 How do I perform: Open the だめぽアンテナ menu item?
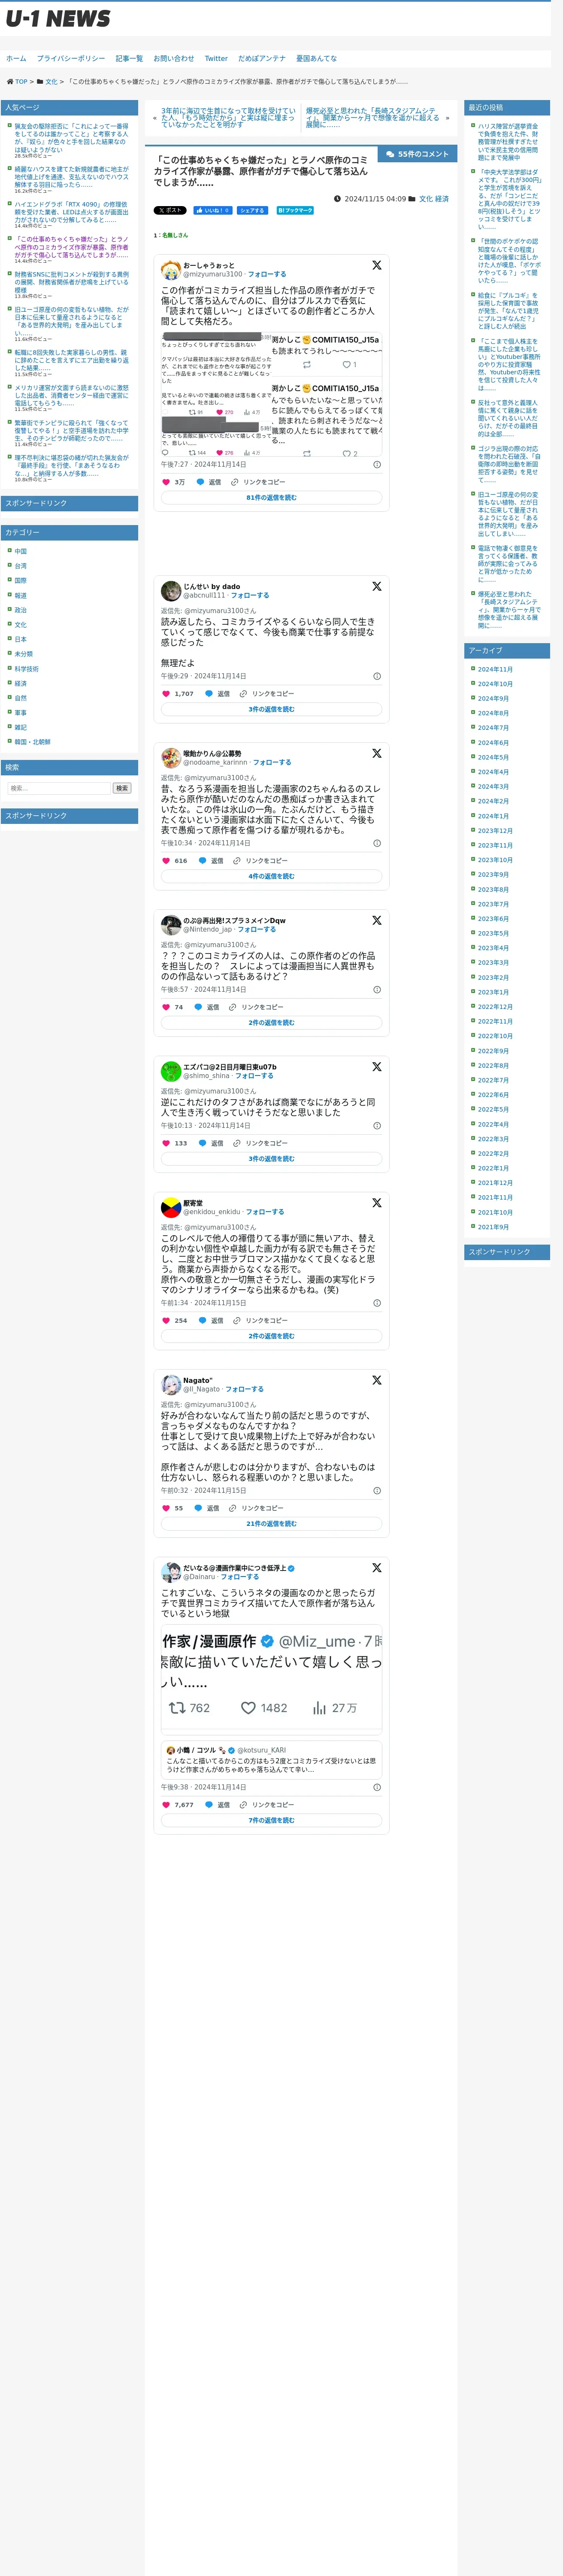(262, 59)
